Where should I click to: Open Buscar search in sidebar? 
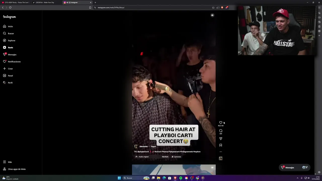point(9,33)
